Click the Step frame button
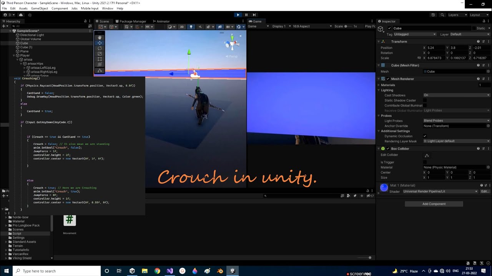Screen dimensions: 492x276 (254, 15)
